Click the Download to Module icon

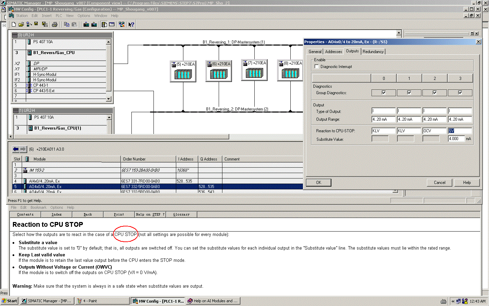(x=86, y=24)
